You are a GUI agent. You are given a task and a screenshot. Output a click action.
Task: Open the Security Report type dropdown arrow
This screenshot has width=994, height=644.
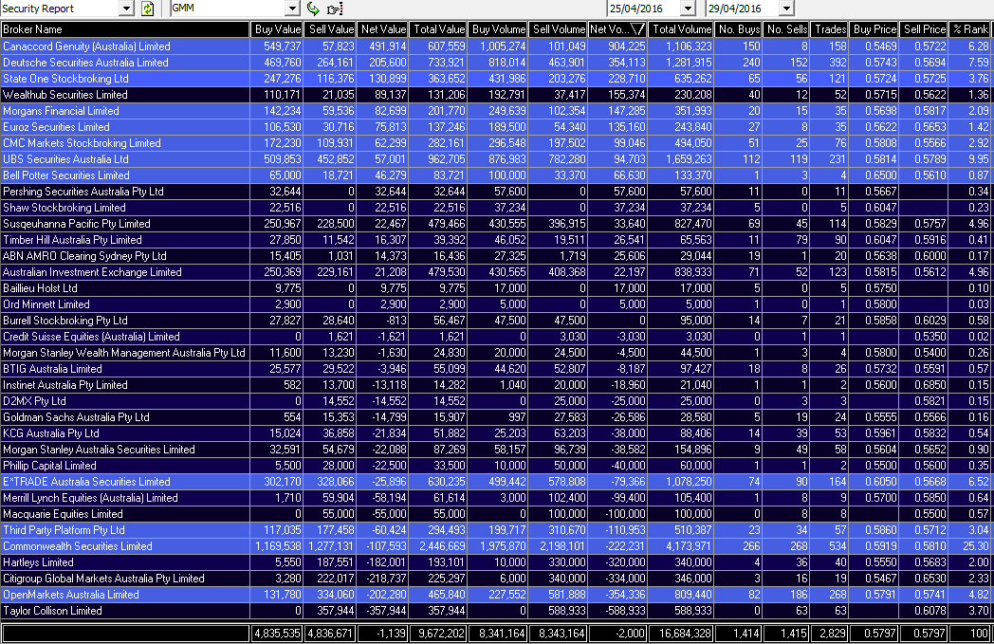click(126, 9)
